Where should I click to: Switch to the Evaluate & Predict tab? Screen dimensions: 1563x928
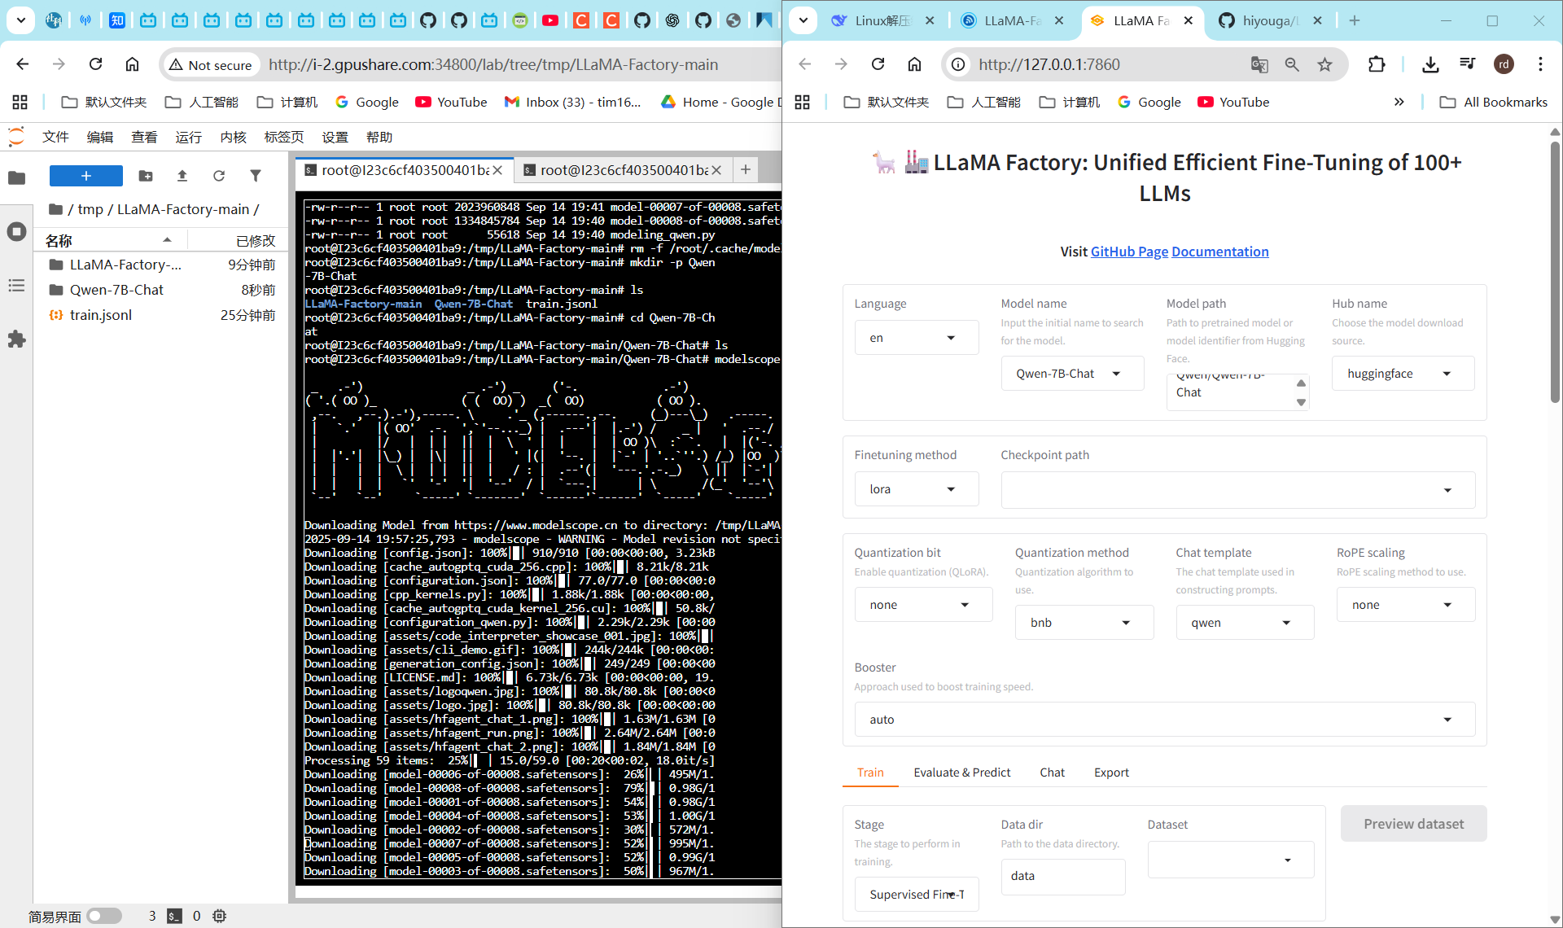(x=961, y=773)
